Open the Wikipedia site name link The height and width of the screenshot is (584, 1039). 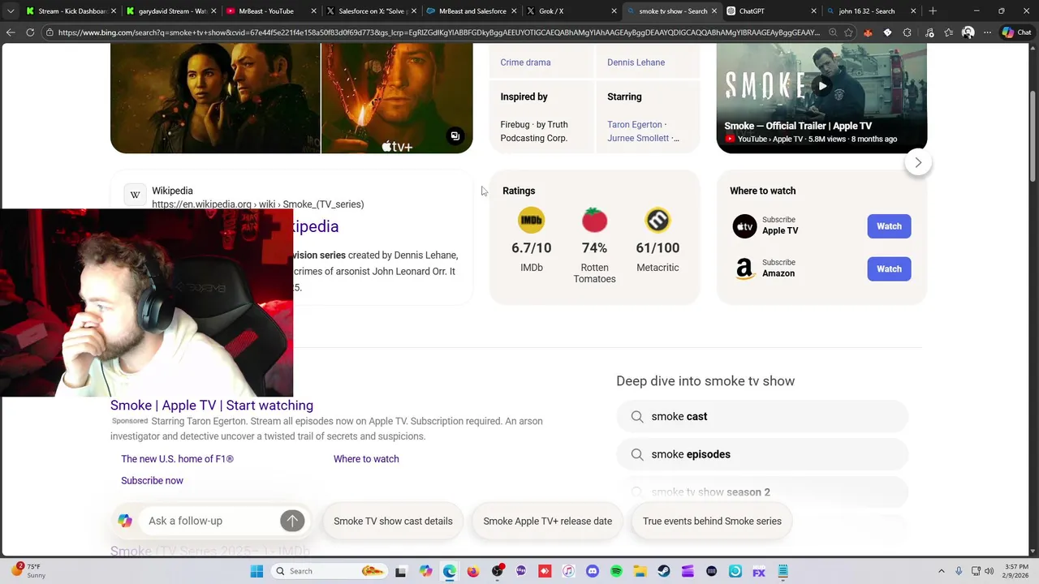(172, 191)
